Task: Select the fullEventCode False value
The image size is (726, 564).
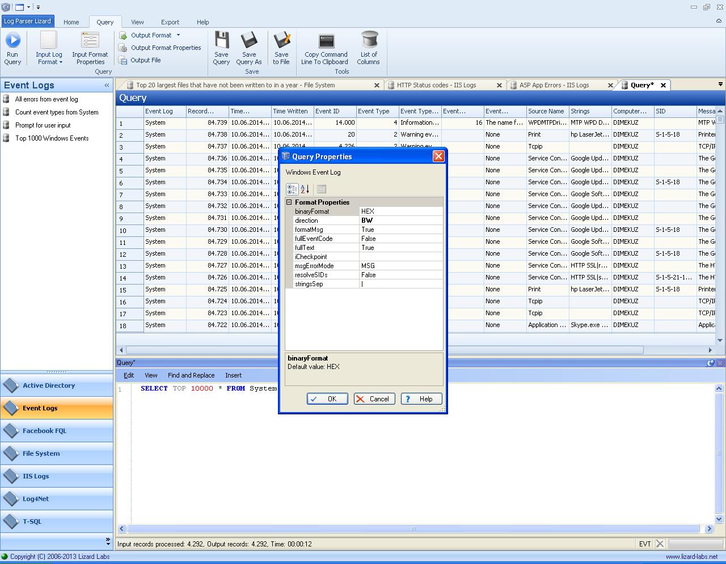Action: [400, 239]
